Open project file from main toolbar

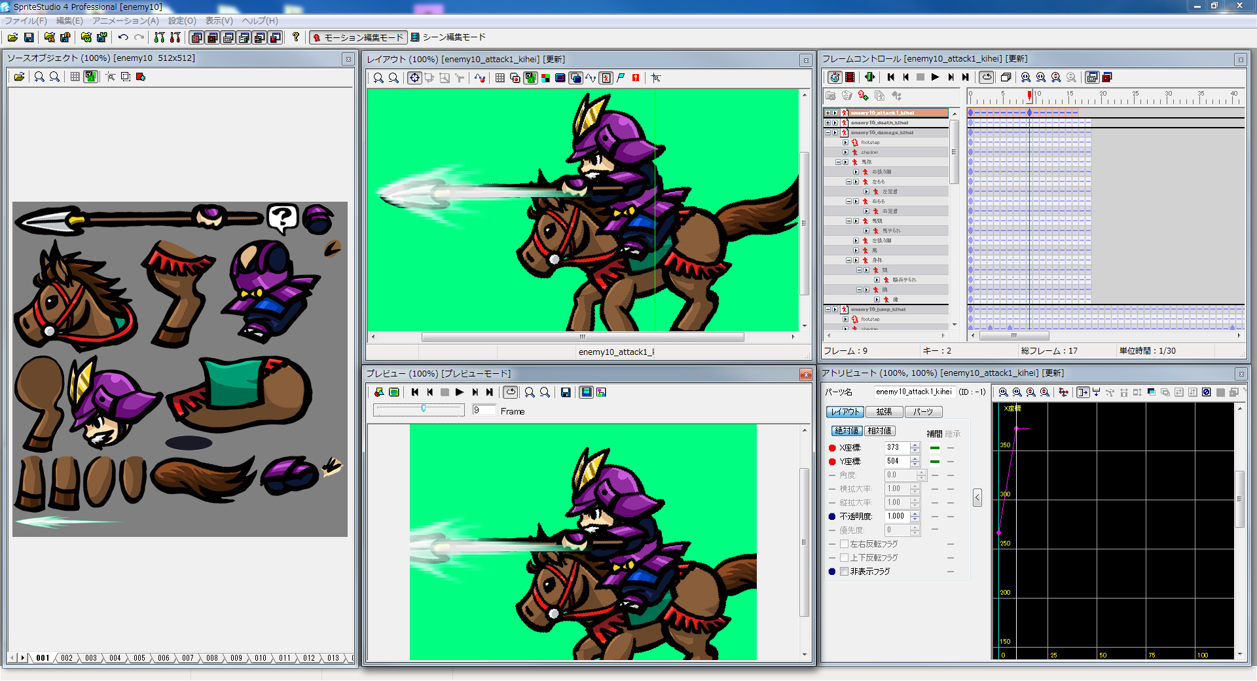12,37
